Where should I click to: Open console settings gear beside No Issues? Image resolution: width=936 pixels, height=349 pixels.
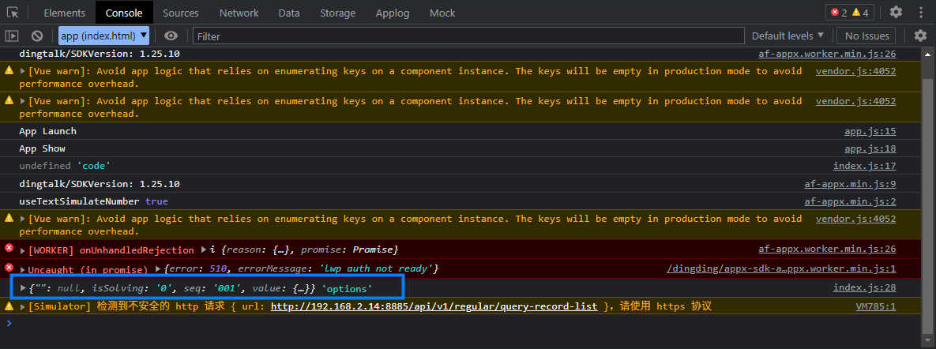click(920, 36)
